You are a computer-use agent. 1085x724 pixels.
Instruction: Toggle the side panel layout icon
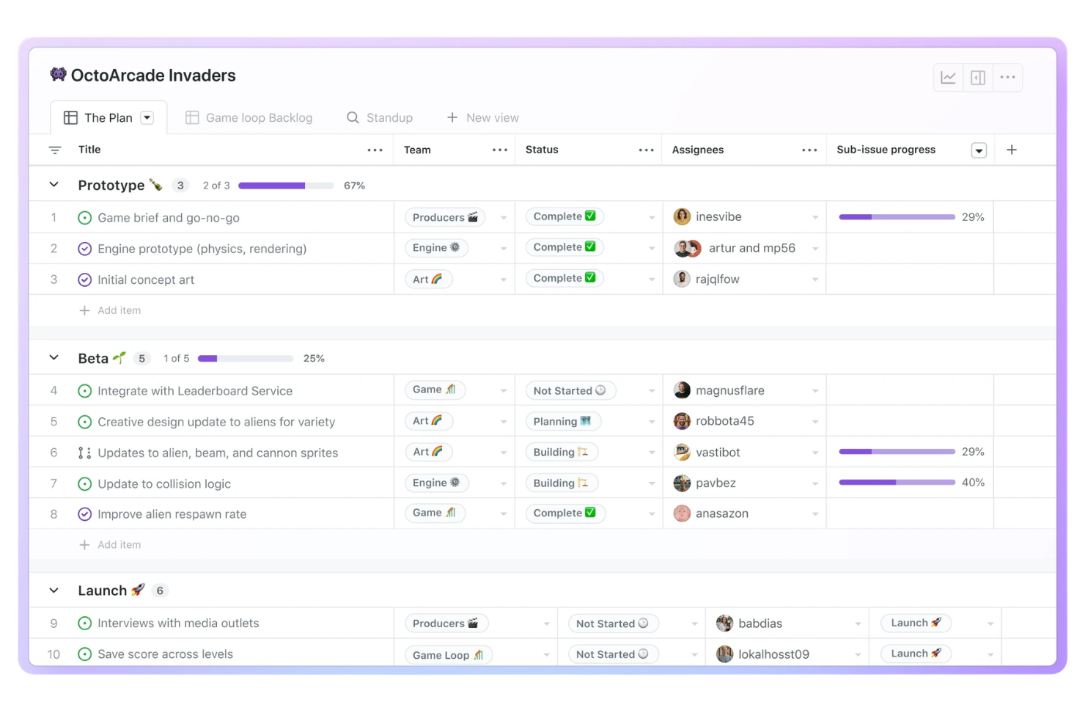click(977, 77)
